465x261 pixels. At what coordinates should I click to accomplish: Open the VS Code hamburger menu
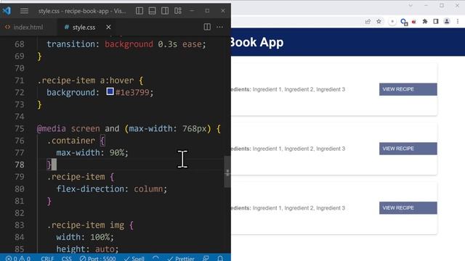click(24, 11)
